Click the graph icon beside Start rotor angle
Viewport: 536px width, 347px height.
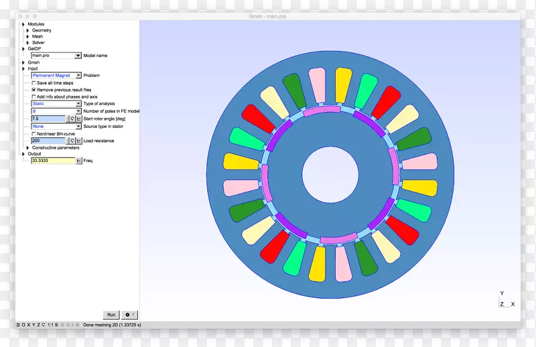coord(78,119)
